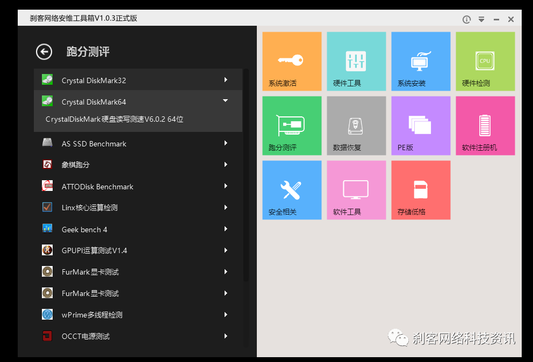The image size is (533, 362).
Task: Select the Linx核心运算检测 entry
Action: pyautogui.click(x=138, y=208)
